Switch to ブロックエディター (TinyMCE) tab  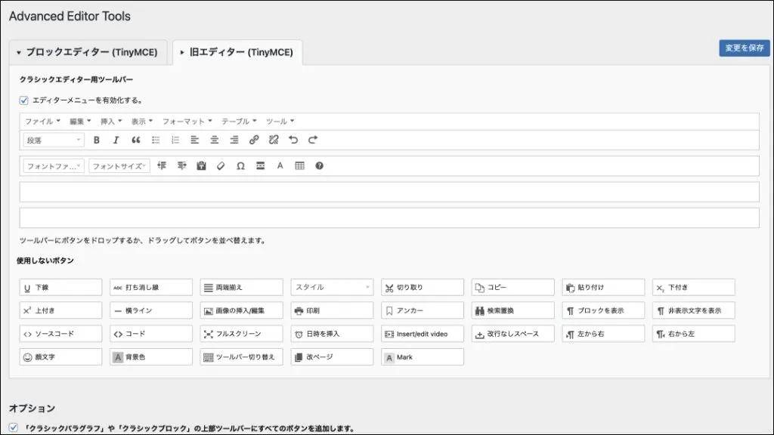tap(88, 52)
